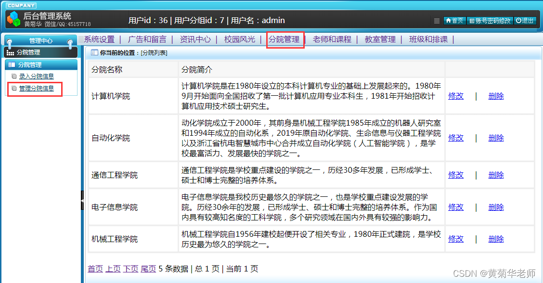Image resolution: width=543 pixels, height=283 pixels.
Task: Click the 5 条数据 record count text
Action: click(173, 269)
